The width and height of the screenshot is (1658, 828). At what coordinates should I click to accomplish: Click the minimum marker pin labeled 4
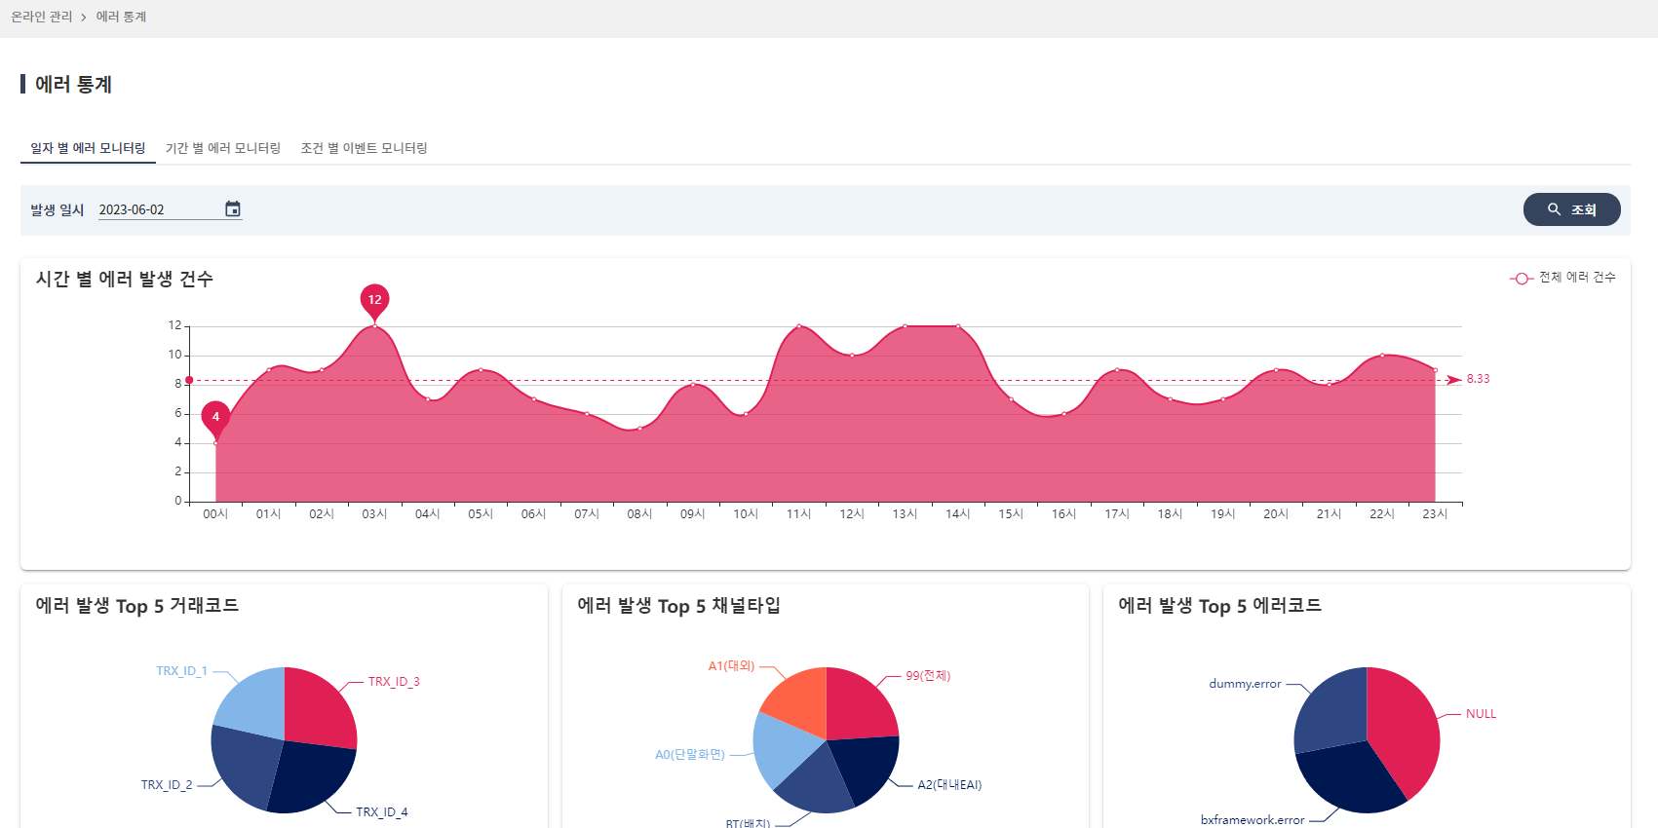point(215,418)
